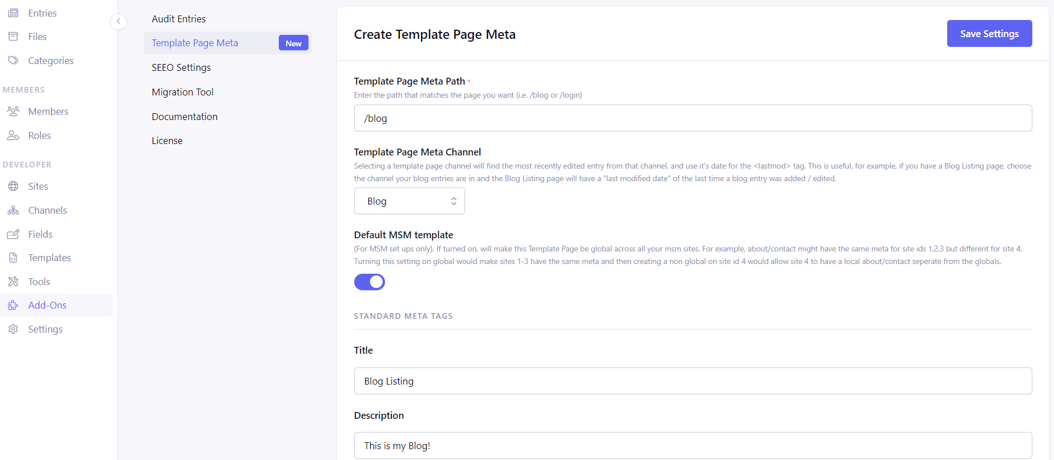Click the Templates file icon

coord(13,258)
